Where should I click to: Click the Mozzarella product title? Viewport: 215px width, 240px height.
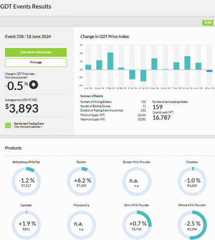click(x=81, y=205)
